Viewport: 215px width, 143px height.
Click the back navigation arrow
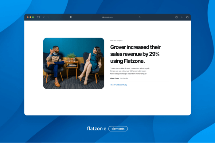tap(44, 17)
